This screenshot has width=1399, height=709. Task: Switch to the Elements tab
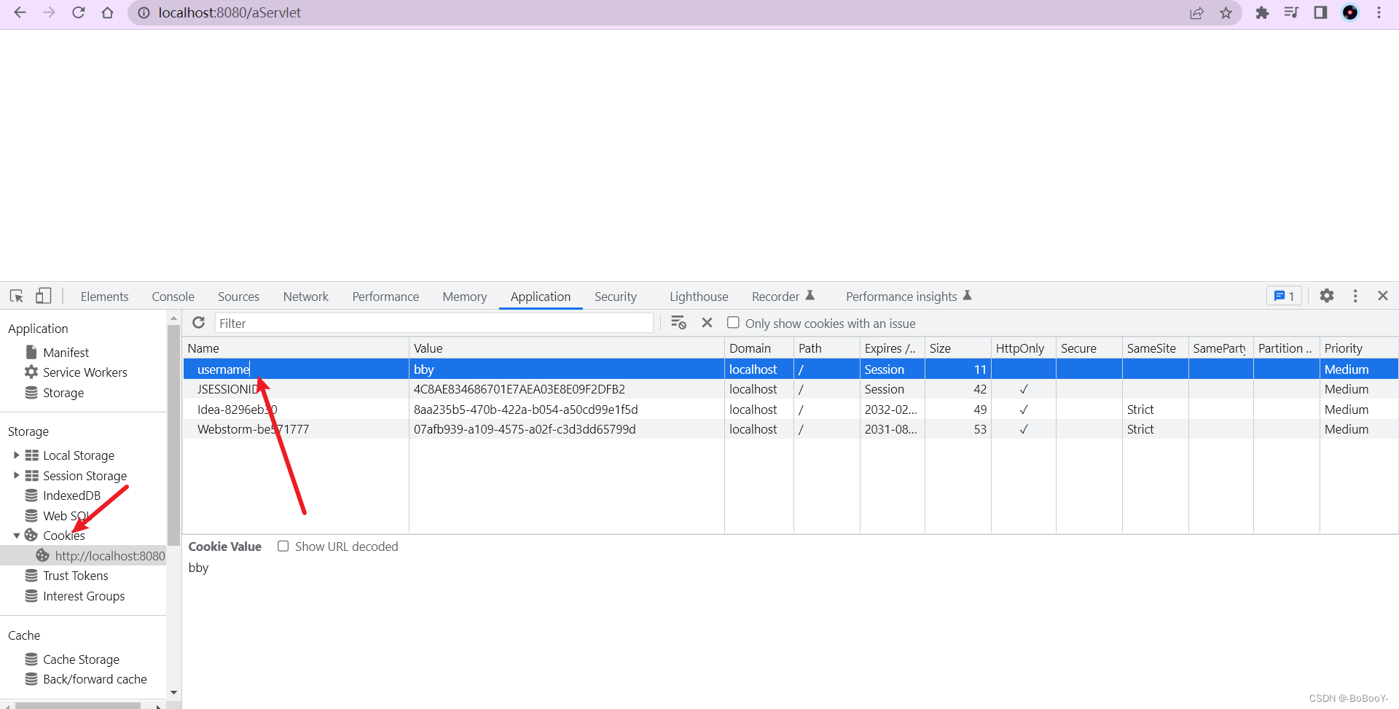point(104,297)
